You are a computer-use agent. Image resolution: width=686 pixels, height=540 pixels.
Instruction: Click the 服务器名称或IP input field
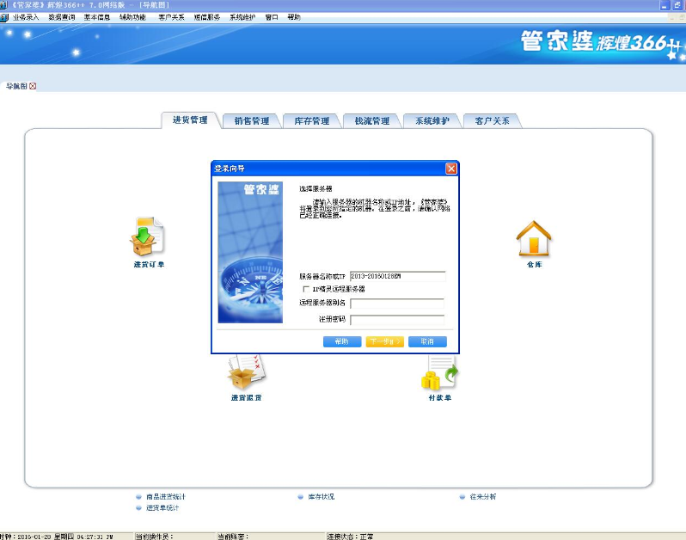[398, 276]
